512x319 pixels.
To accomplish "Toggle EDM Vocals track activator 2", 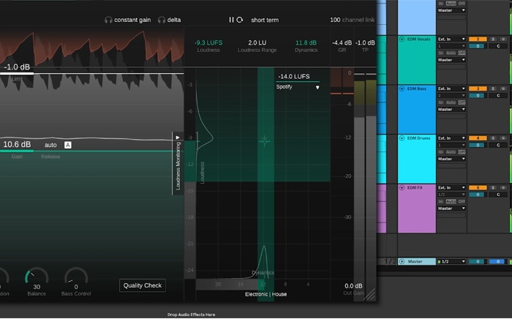I will (478, 40).
